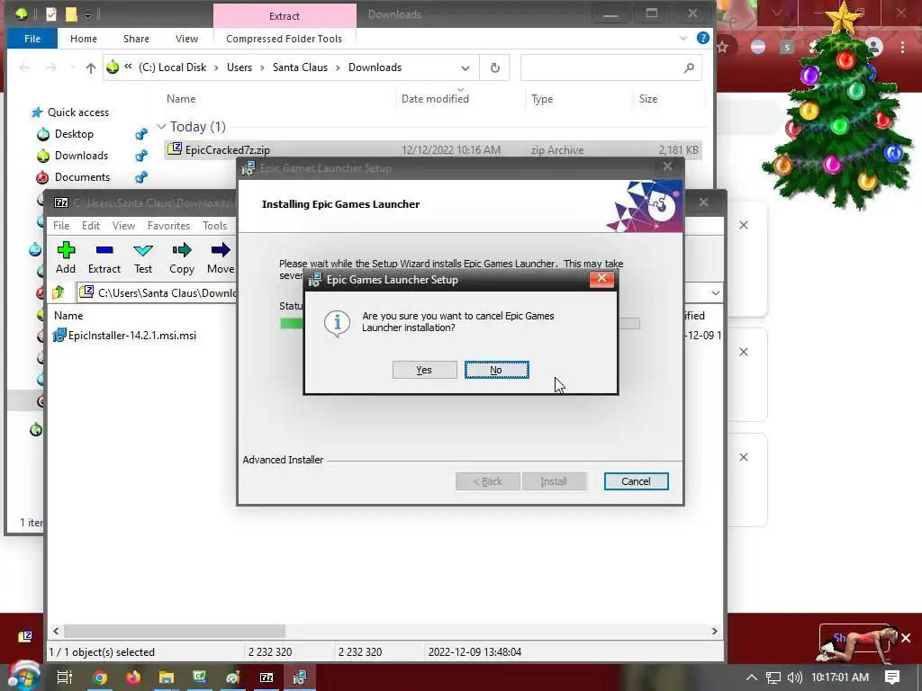Open Documents in Explorer sidebar

(82, 177)
